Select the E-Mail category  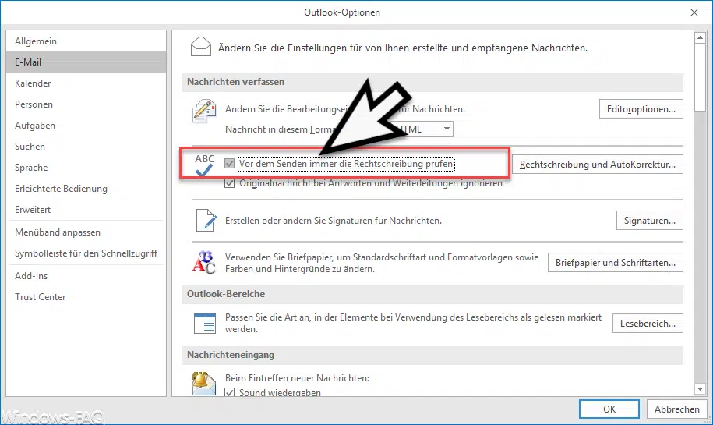pos(86,62)
